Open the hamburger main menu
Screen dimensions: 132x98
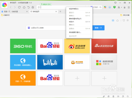(x=129, y=7)
